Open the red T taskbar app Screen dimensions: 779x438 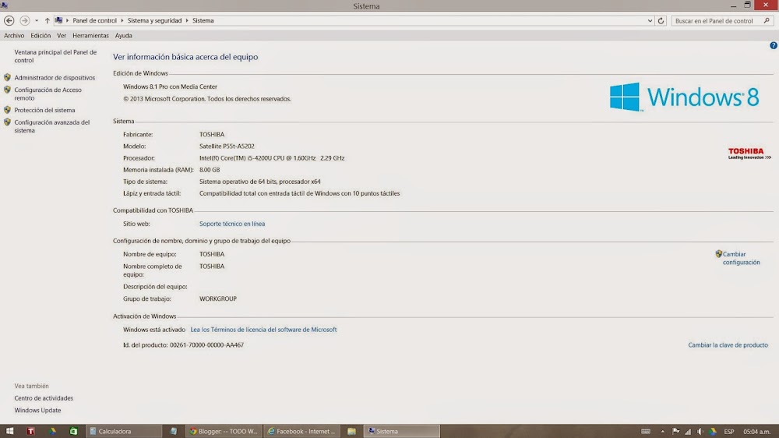point(31,431)
